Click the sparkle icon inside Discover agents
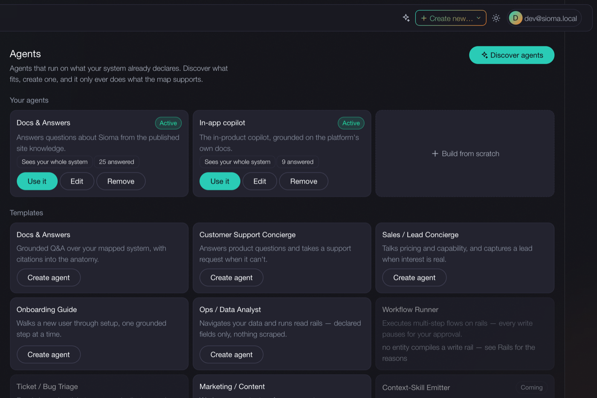The image size is (597, 398). point(484,55)
